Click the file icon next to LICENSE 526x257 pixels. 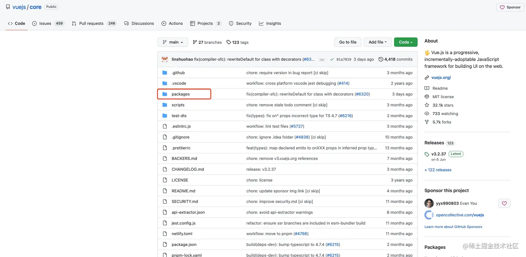165,180
